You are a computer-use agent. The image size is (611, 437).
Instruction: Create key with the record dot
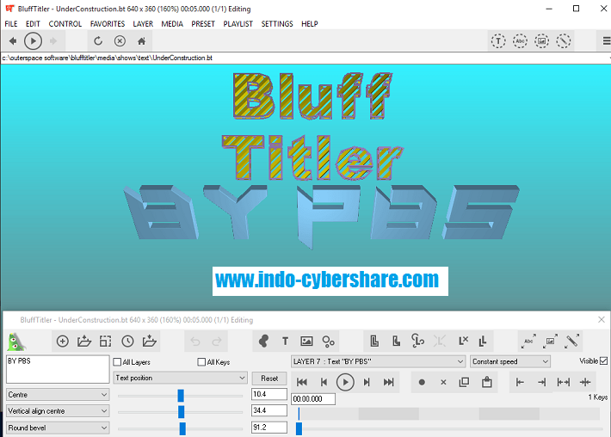click(x=422, y=383)
